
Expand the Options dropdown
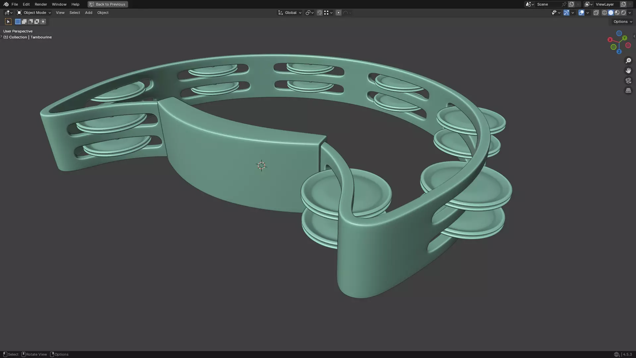coord(622,22)
